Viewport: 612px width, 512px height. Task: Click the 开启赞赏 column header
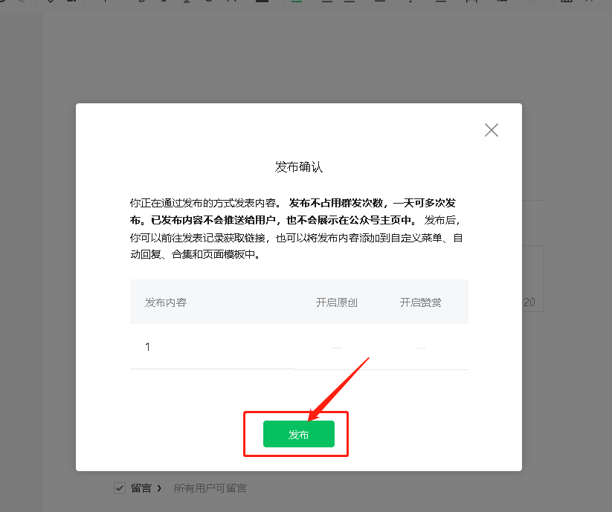420,302
